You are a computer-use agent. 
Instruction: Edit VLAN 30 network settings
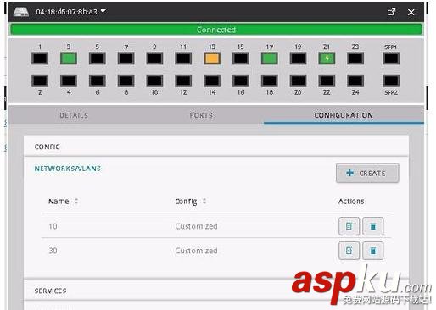pos(349,251)
